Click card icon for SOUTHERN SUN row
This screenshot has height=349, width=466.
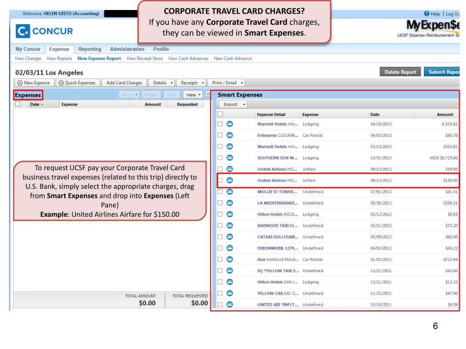click(x=230, y=158)
